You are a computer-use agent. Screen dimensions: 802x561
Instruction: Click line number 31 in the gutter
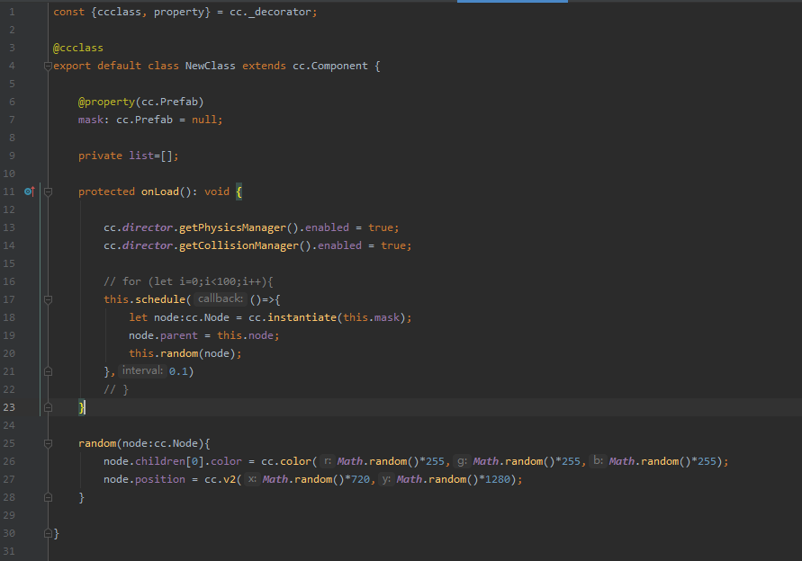click(x=9, y=551)
